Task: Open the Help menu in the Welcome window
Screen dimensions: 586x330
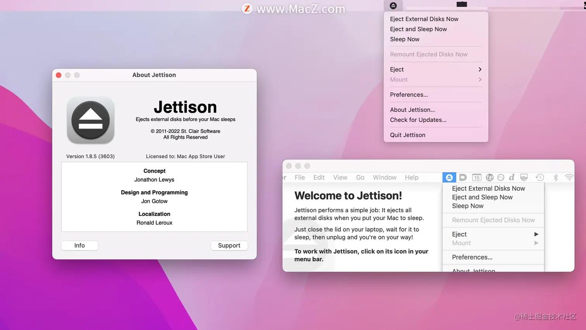Action: click(x=412, y=178)
